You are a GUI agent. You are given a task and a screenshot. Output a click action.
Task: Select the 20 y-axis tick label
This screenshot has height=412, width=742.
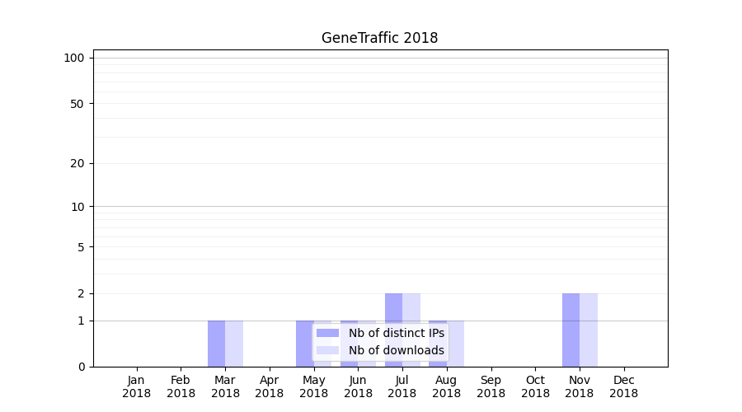[77, 163]
